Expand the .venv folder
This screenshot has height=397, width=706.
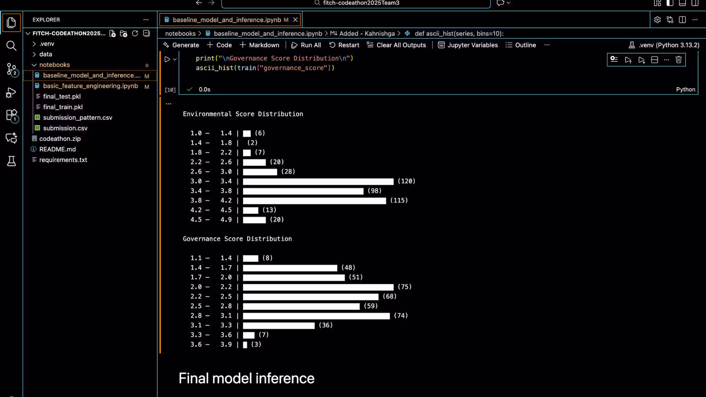point(34,44)
